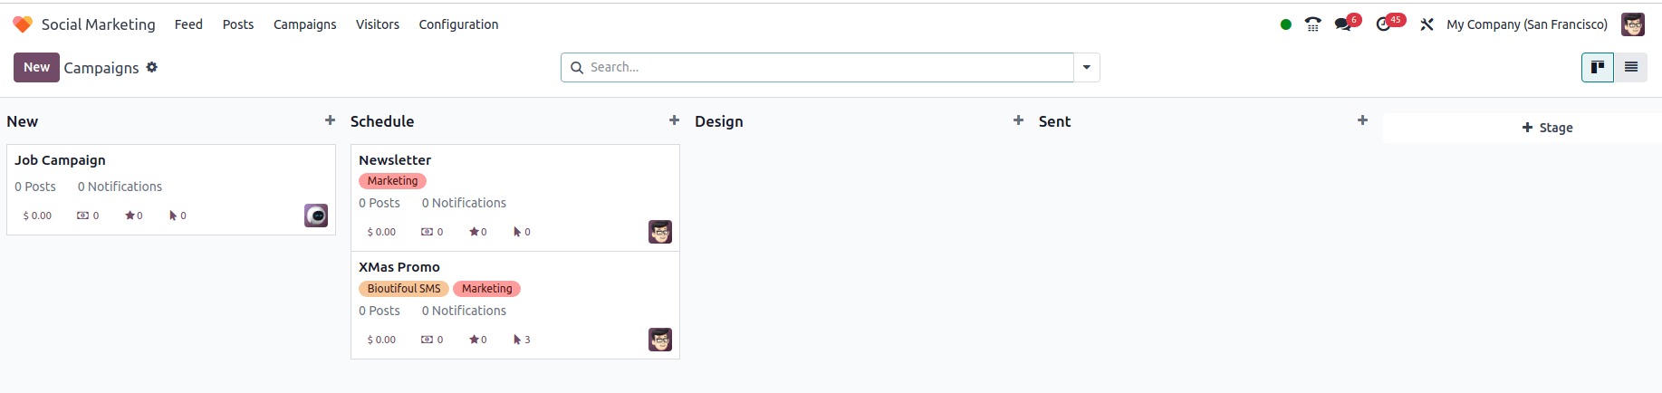Image resolution: width=1662 pixels, height=393 pixels.
Task: Open the user avatar menu
Action: click(1633, 24)
